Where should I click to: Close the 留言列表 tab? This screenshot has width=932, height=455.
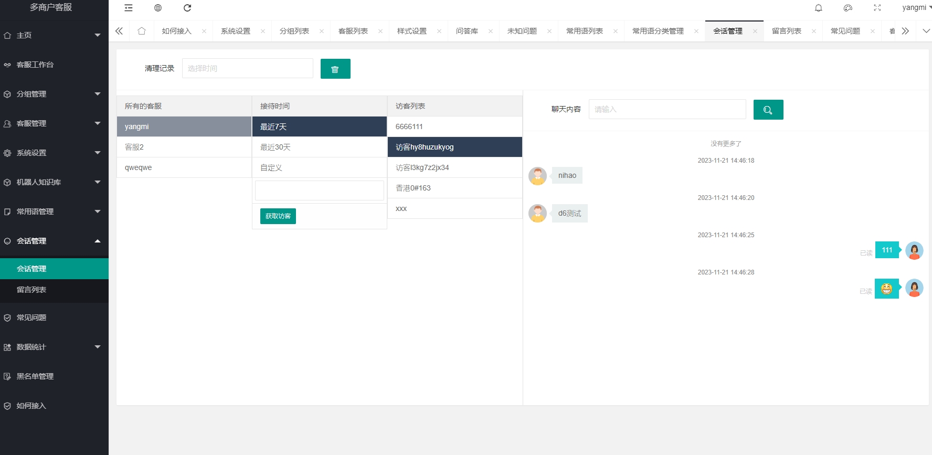click(814, 31)
